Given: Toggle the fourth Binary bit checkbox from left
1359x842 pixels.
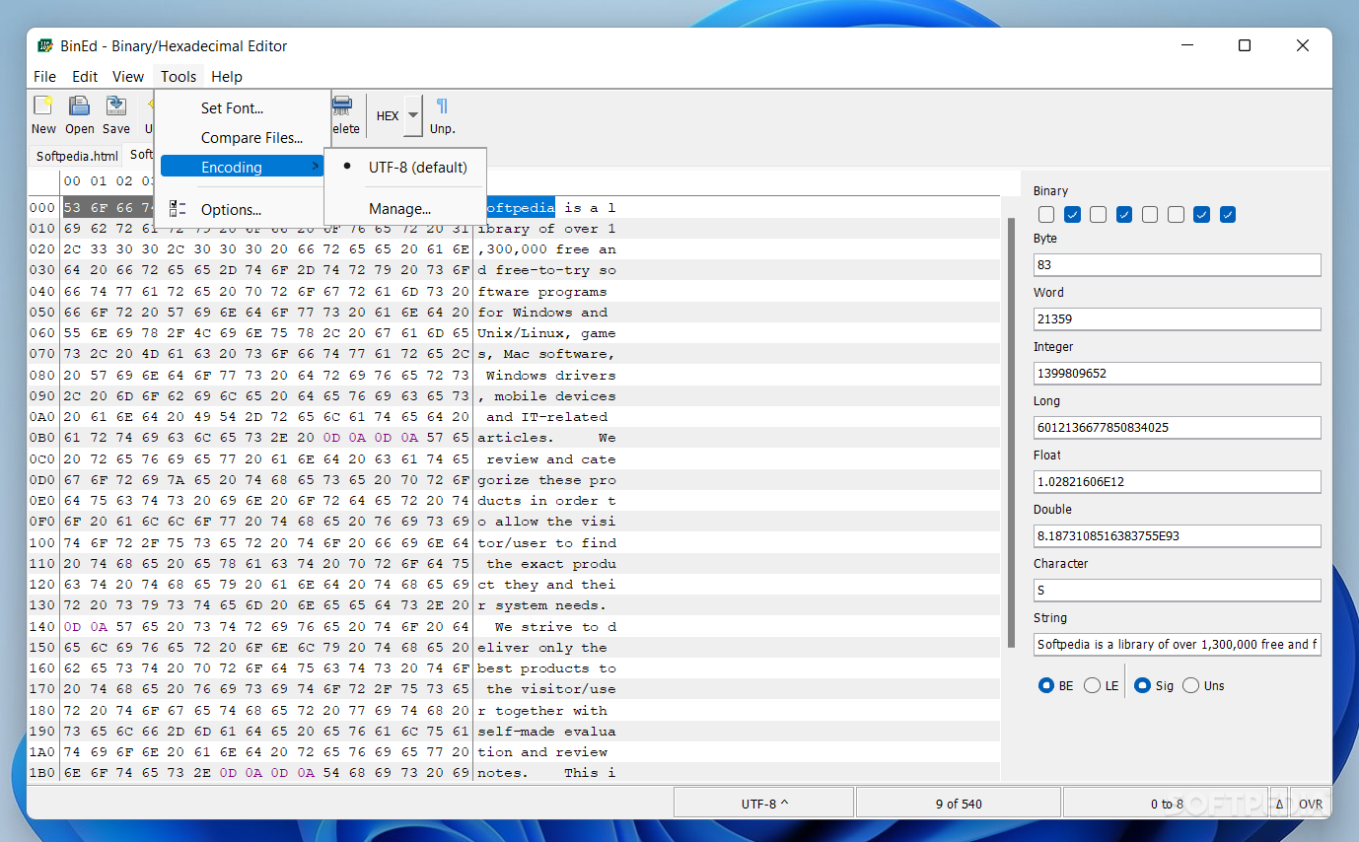Looking at the screenshot, I should (x=1124, y=214).
